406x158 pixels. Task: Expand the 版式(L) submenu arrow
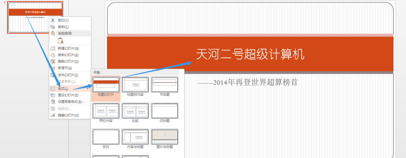pos(87,89)
